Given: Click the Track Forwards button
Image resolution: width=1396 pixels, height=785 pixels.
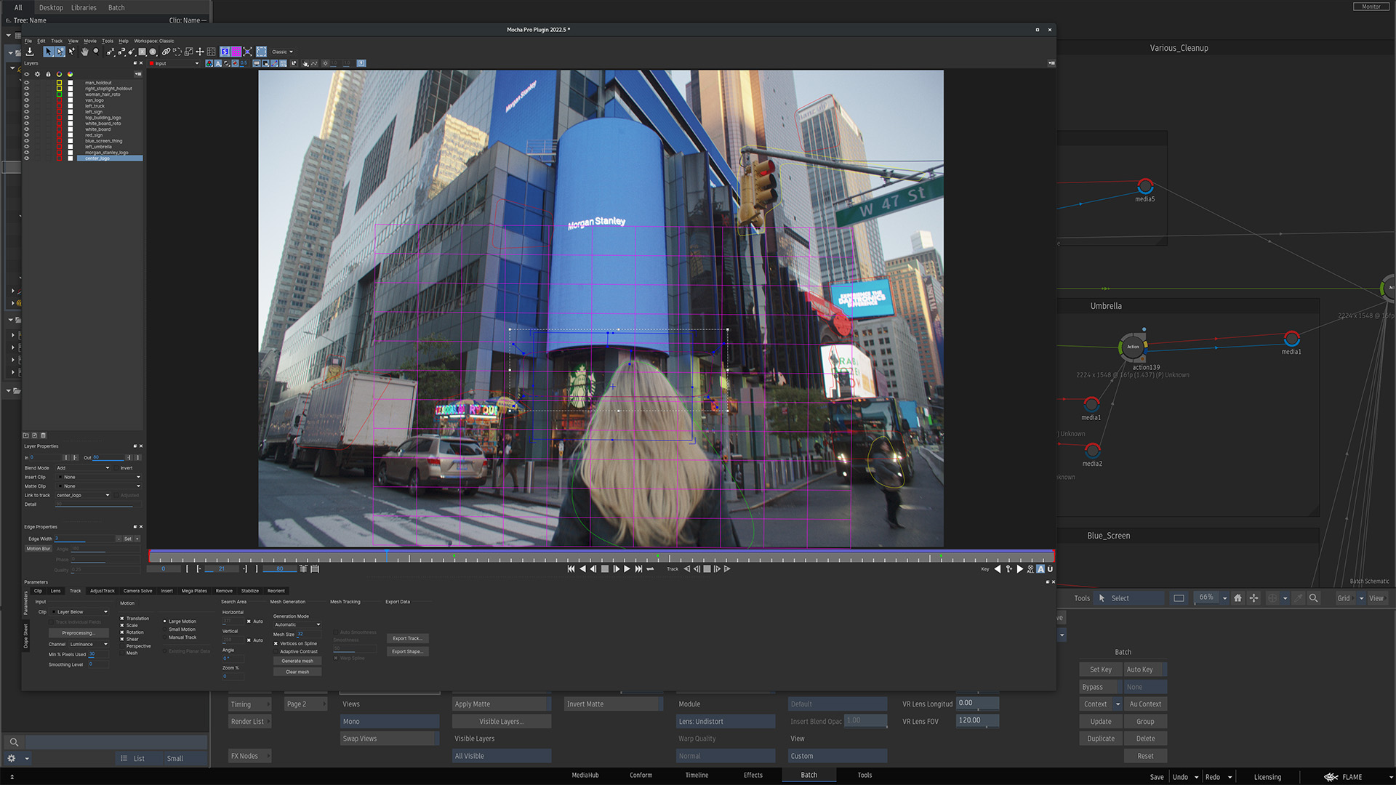Looking at the screenshot, I should tap(727, 568).
